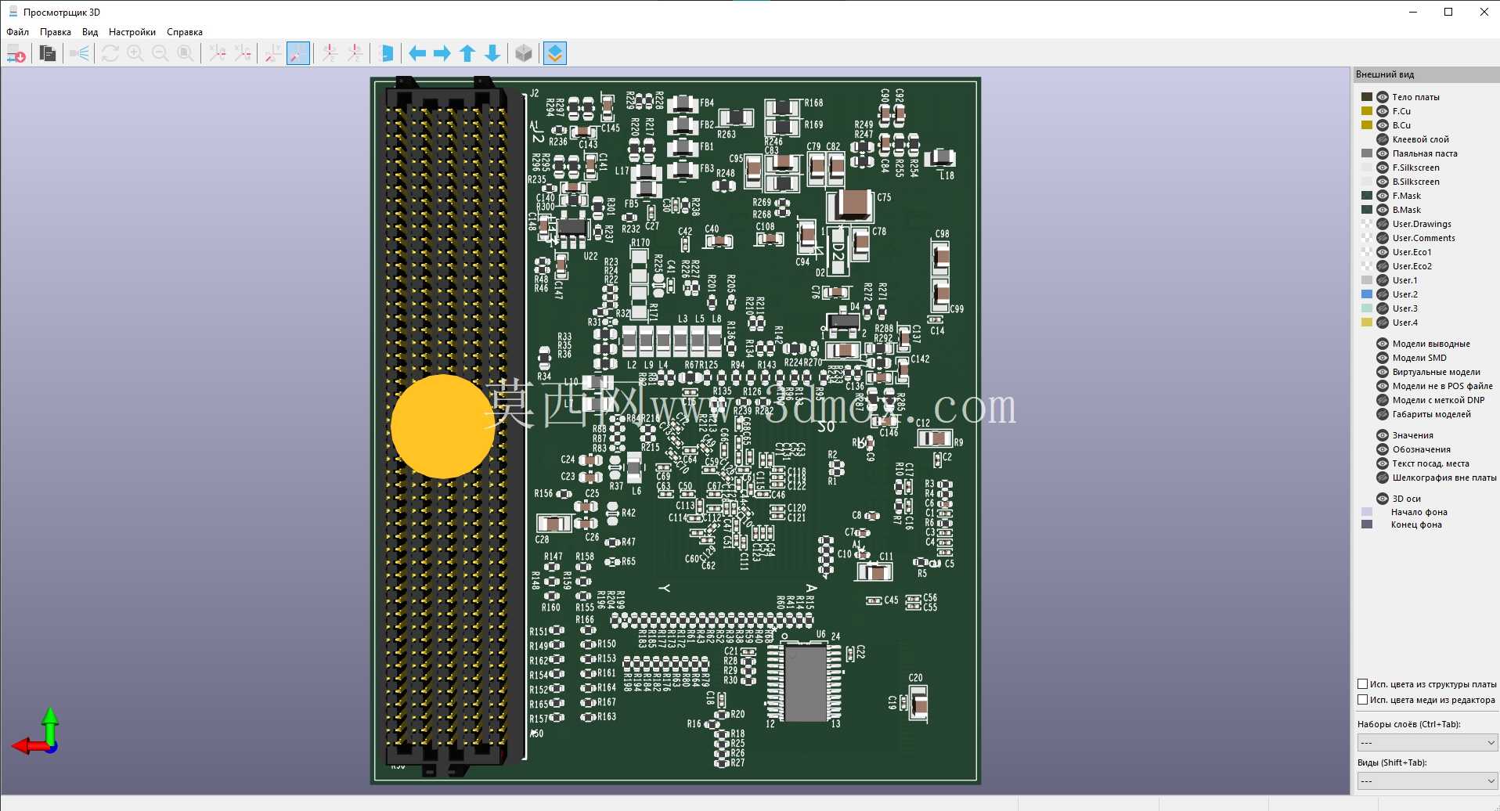The height and width of the screenshot is (811, 1500).
Task: Rotate the board clockwise around Z axis
Action: pyautogui.click(x=330, y=53)
